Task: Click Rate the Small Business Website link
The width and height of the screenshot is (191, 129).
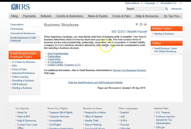Action: pos(95,83)
